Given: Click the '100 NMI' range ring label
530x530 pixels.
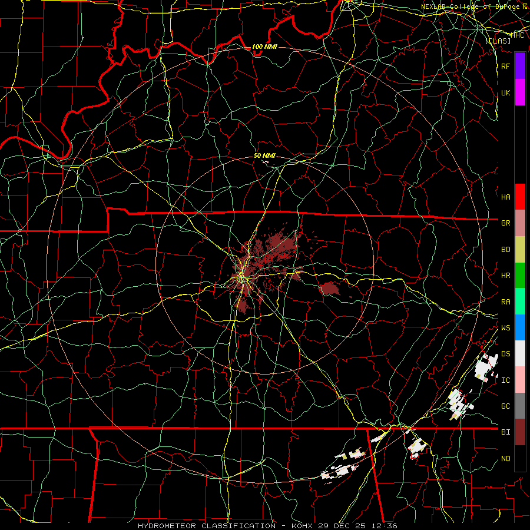Looking at the screenshot, I should (264, 47).
